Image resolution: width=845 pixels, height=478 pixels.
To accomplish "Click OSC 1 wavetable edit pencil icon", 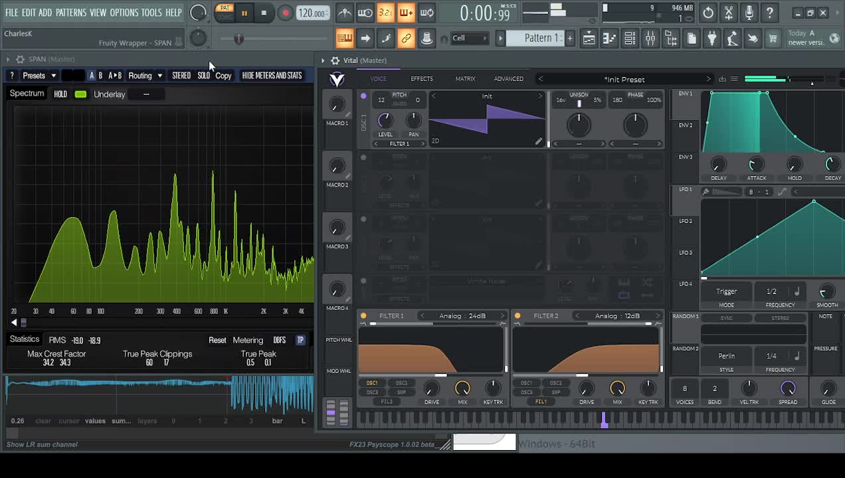I will [539, 141].
